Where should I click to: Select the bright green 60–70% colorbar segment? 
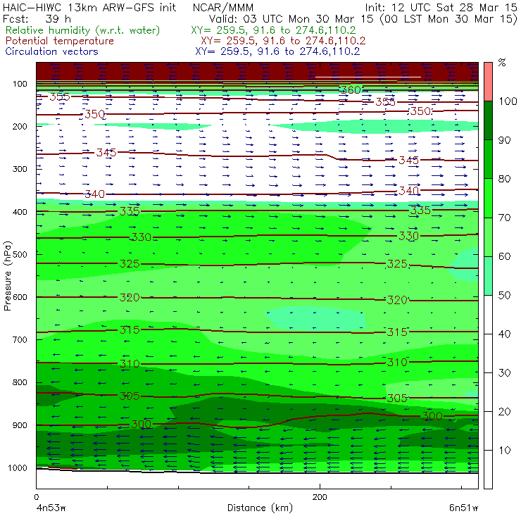click(488, 237)
